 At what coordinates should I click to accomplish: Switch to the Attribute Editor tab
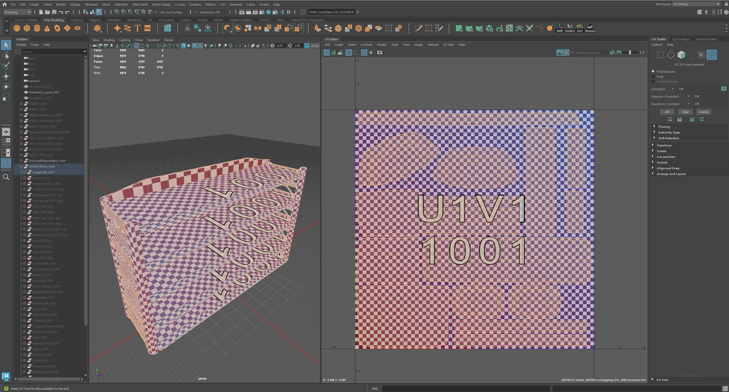pyautogui.click(x=706, y=39)
